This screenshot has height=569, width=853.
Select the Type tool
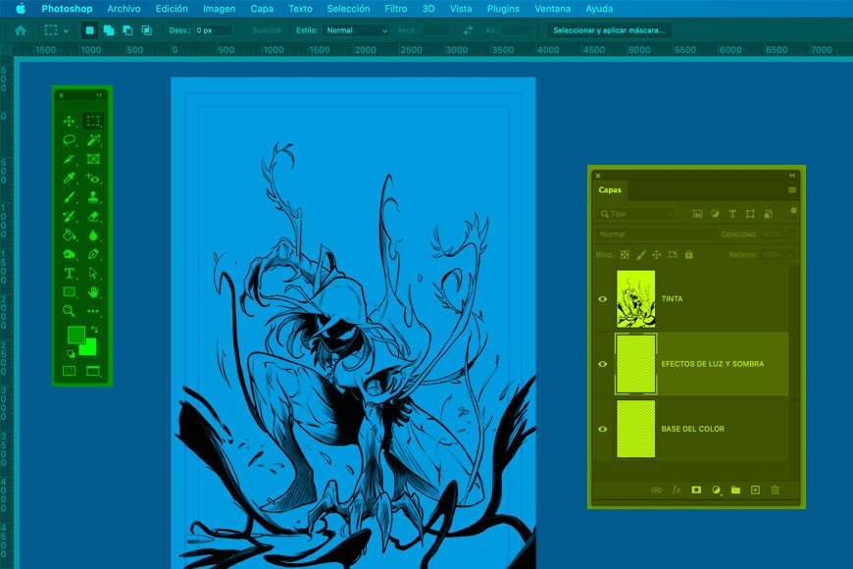click(x=70, y=273)
